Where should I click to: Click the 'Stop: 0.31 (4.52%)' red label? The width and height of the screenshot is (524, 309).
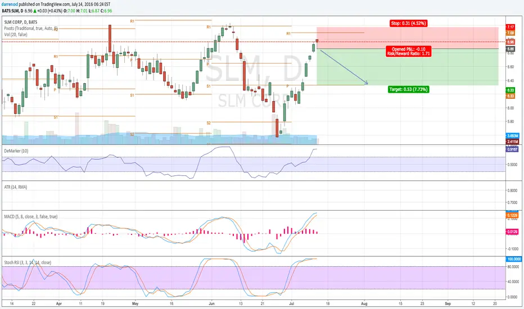pos(408,24)
